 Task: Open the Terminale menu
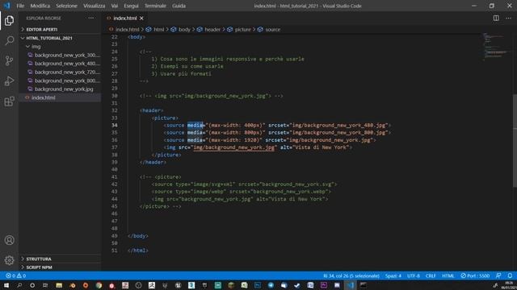pos(155,6)
